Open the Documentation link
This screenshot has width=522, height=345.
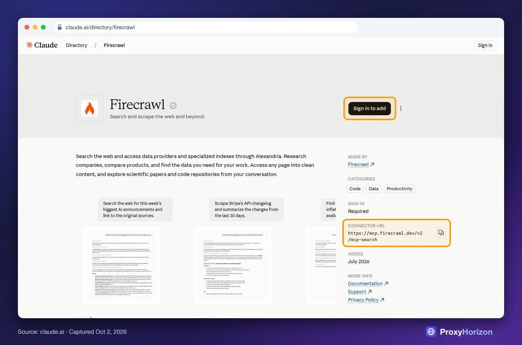pos(368,284)
